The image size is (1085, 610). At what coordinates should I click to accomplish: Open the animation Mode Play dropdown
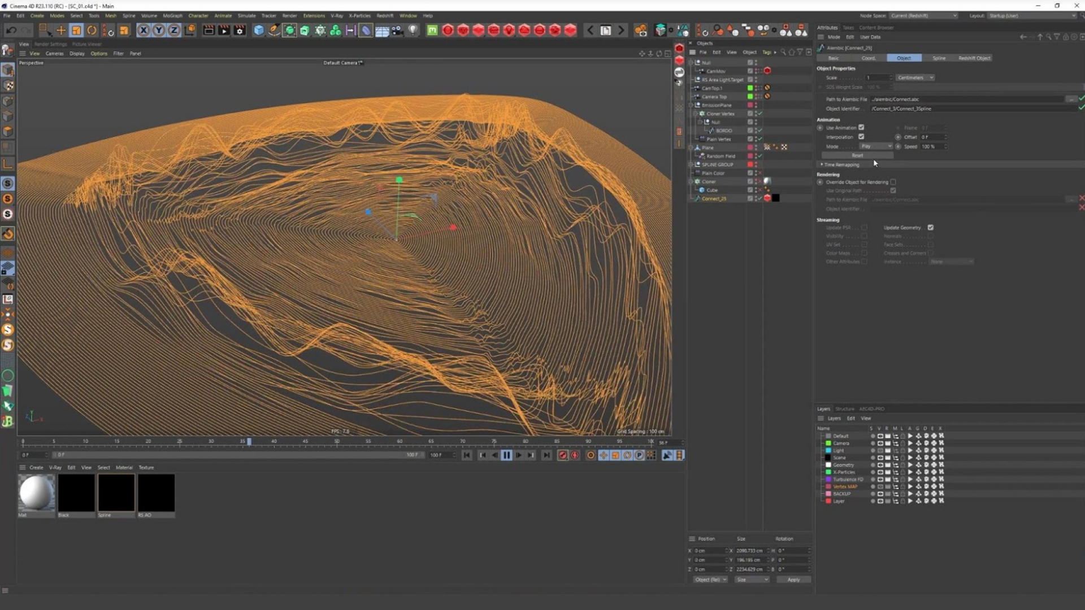tap(875, 146)
